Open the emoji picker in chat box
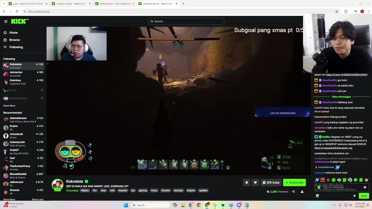 pyautogui.click(x=365, y=188)
